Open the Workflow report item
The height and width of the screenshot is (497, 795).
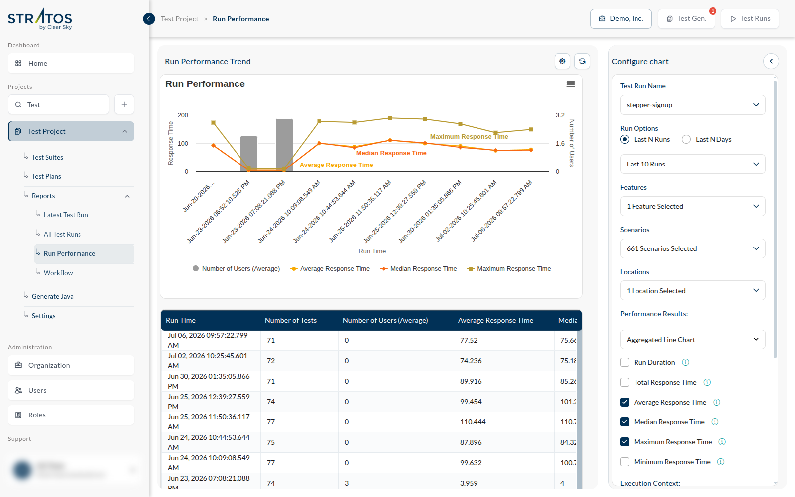click(x=58, y=273)
